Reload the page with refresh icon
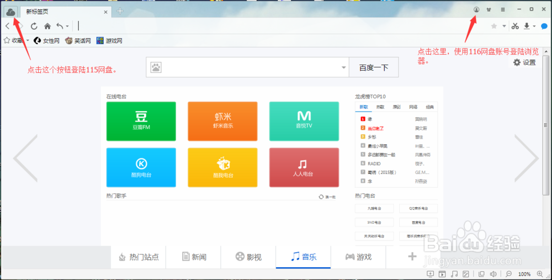This screenshot has width=552, height=280. coord(34,26)
